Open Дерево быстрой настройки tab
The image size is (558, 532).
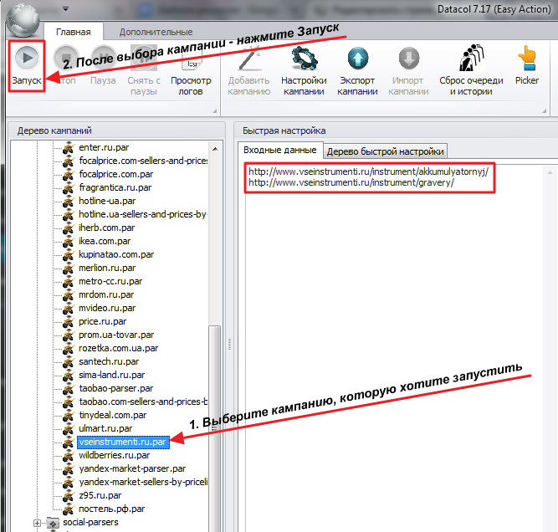click(x=386, y=151)
